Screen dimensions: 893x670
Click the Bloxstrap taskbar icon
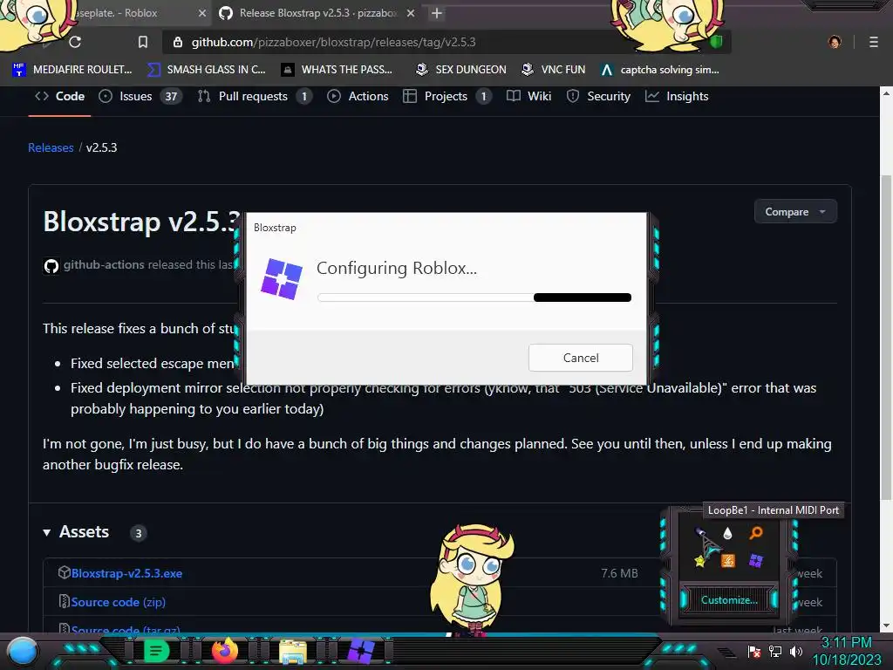coord(361,652)
